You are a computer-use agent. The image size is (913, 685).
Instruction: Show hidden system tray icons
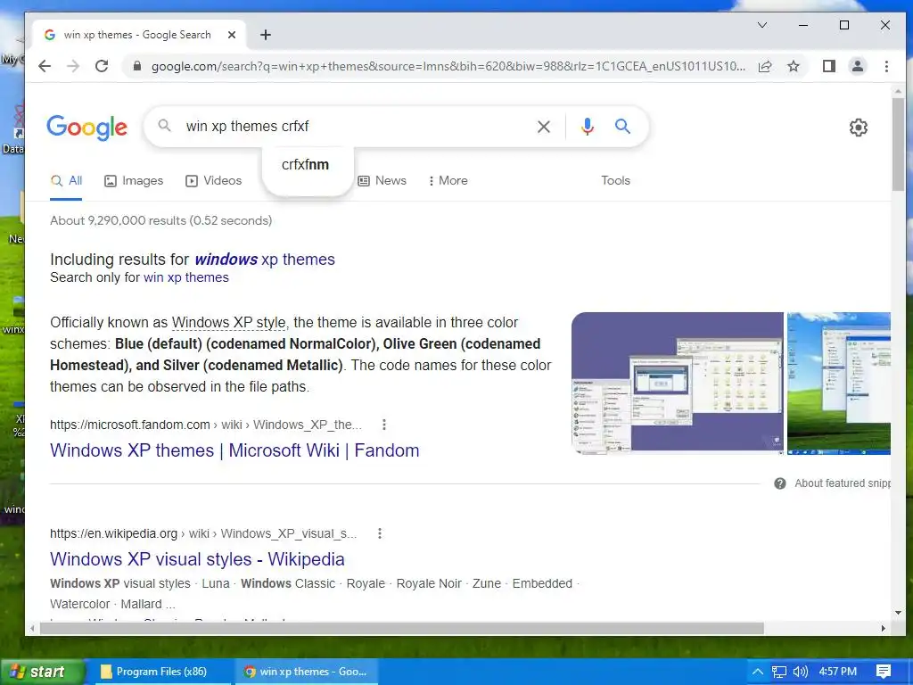(758, 672)
